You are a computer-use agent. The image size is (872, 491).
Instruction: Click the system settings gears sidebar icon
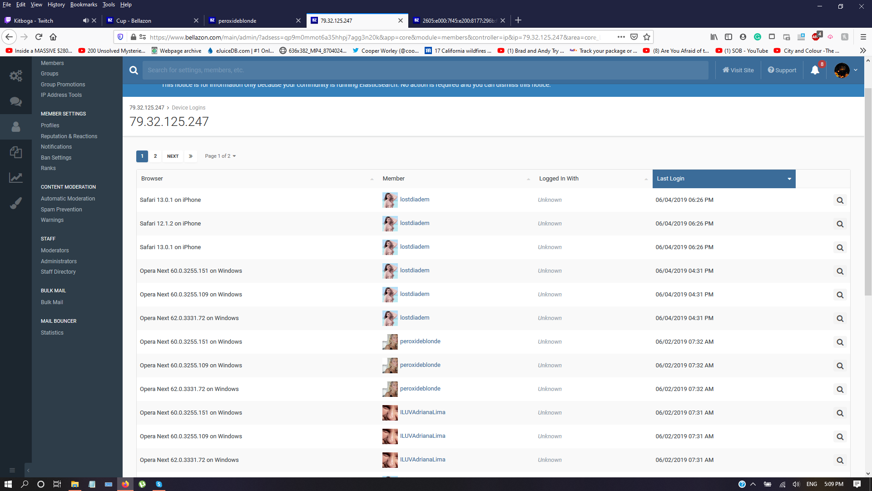16,75
